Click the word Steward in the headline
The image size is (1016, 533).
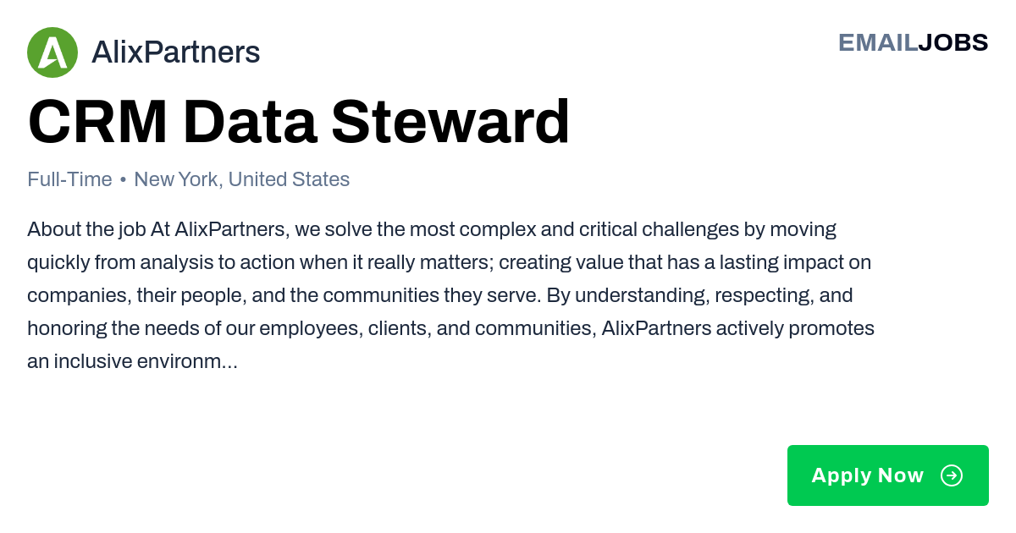pos(450,123)
